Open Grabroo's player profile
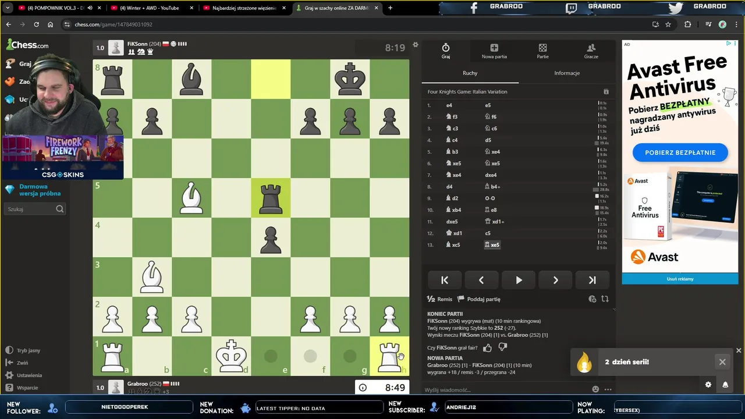Screen dimensions: 745x419 point(137,384)
